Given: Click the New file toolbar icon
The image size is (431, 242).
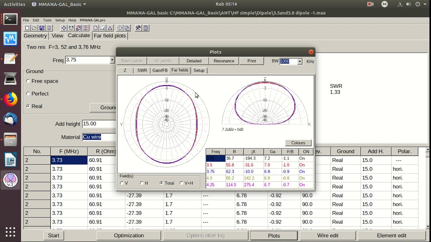Looking at the screenshot, I should pos(27,28).
